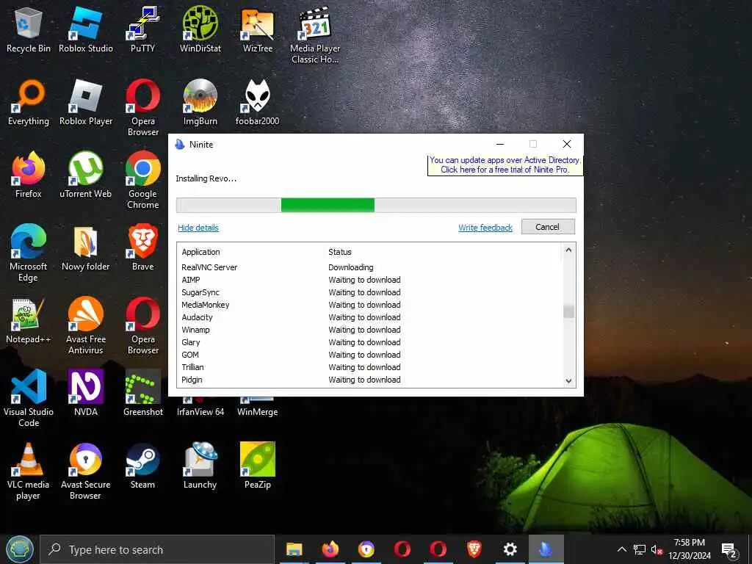Select the Brave desktop shortcut
Screen dimensions: 752x564
tap(143, 248)
